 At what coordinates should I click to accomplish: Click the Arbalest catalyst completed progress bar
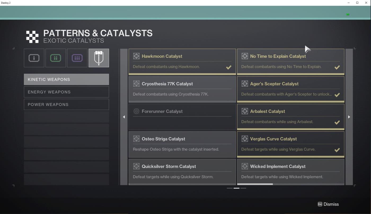coord(291,129)
